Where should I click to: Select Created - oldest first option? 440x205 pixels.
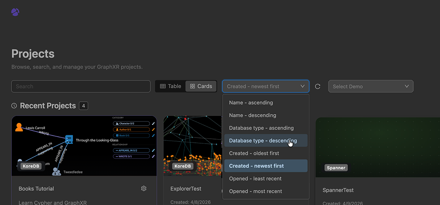[x=266, y=153]
